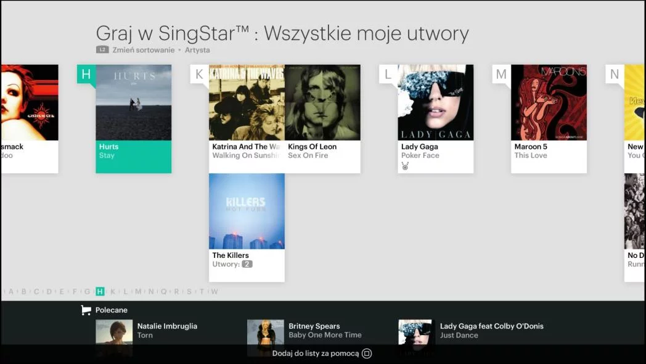This screenshot has height=364, width=646.
Task: Click the Sex On Fire song title
Action: (308, 155)
